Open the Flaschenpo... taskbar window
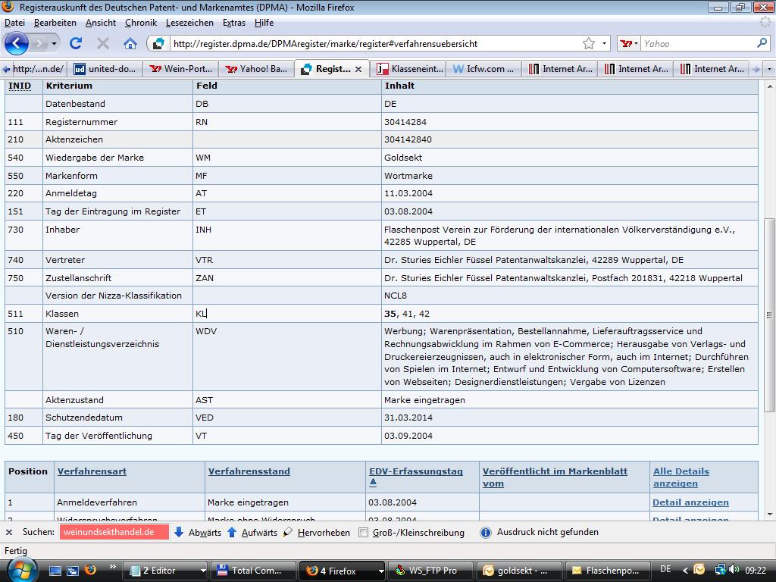This screenshot has width=776, height=582. pyautogui.click(x=608, y=571)
